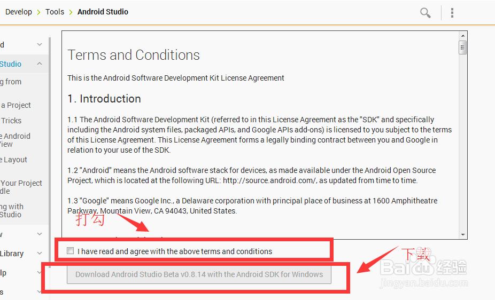Expand the Library sidebar section
Screen dimensions: 495x300
coord(40,253)
